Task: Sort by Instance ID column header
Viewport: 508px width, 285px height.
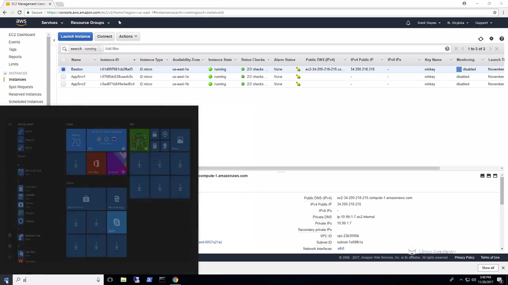Action: (x=110, y=60)
